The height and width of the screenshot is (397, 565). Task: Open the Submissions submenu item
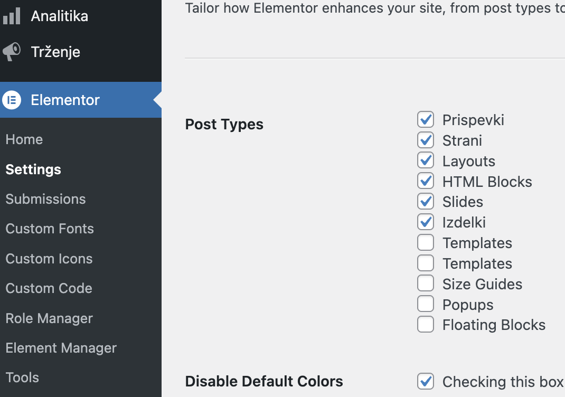(x=45, y=199)
